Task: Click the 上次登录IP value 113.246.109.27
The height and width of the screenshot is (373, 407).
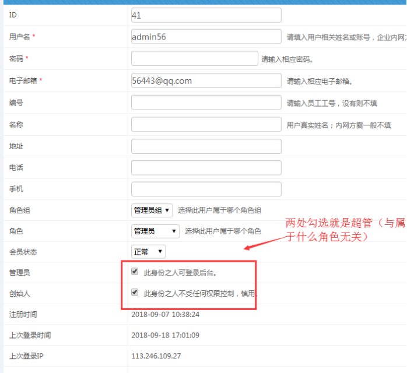Action: 156,356
